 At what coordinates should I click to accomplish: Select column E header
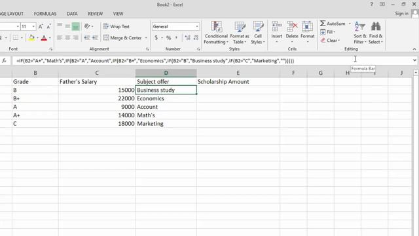pos(238,73)
